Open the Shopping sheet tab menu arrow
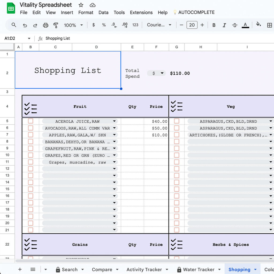The image size is (274, 274). (255, 269)
